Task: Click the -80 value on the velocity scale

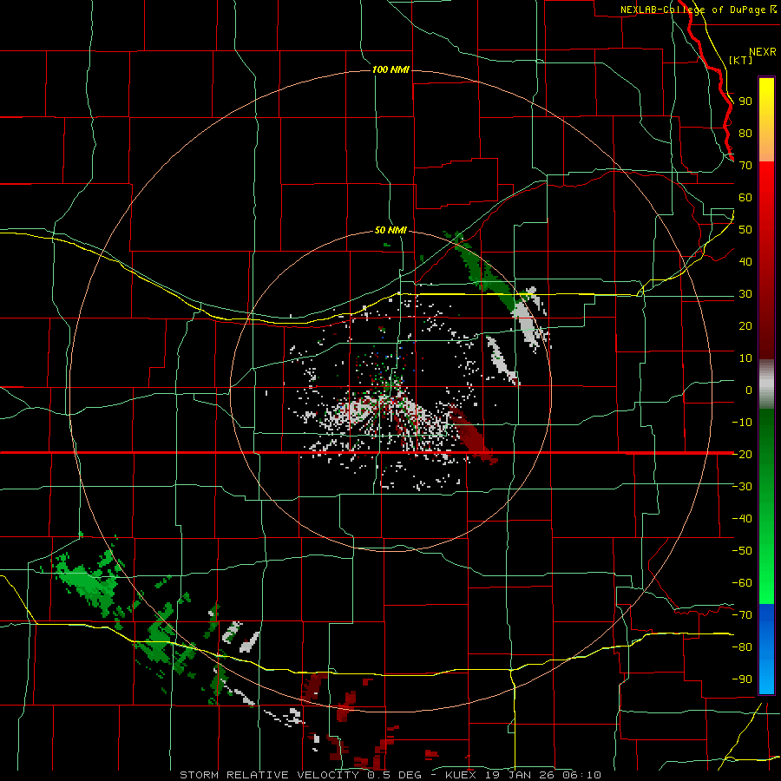Action: pyautogui.click(x=742, y=647)
